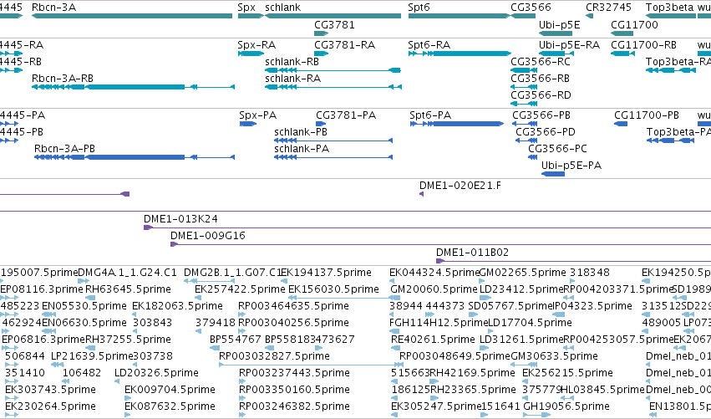Click the LD17704.5prime EST label
The image size is (711, 419).
coord(530,323)
